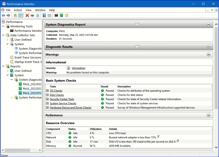This screenshot has width=219, height=157.
Task: Open the Help menu
Action: point(52,10)
